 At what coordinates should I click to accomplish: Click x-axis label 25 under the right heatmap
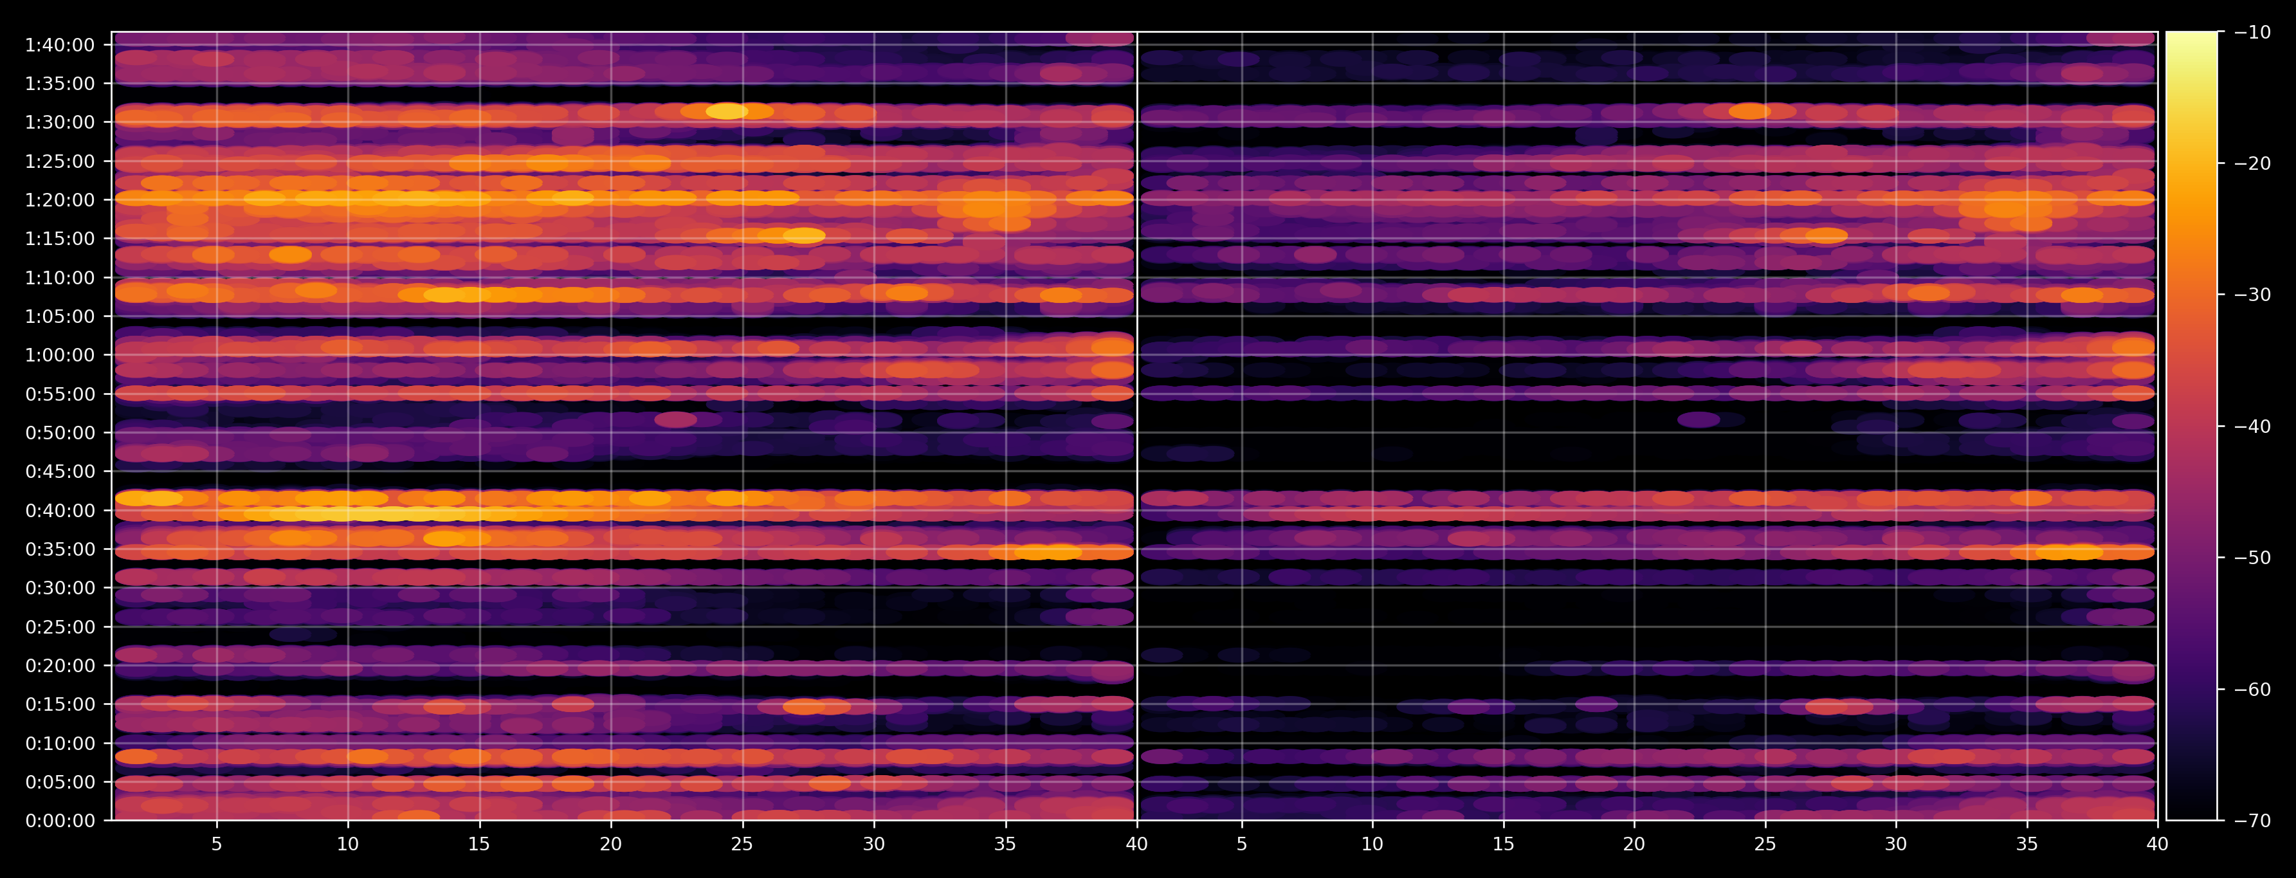1765,845
